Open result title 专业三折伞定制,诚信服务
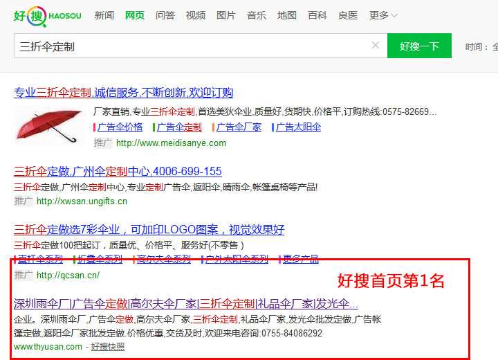 pos(123,93)
